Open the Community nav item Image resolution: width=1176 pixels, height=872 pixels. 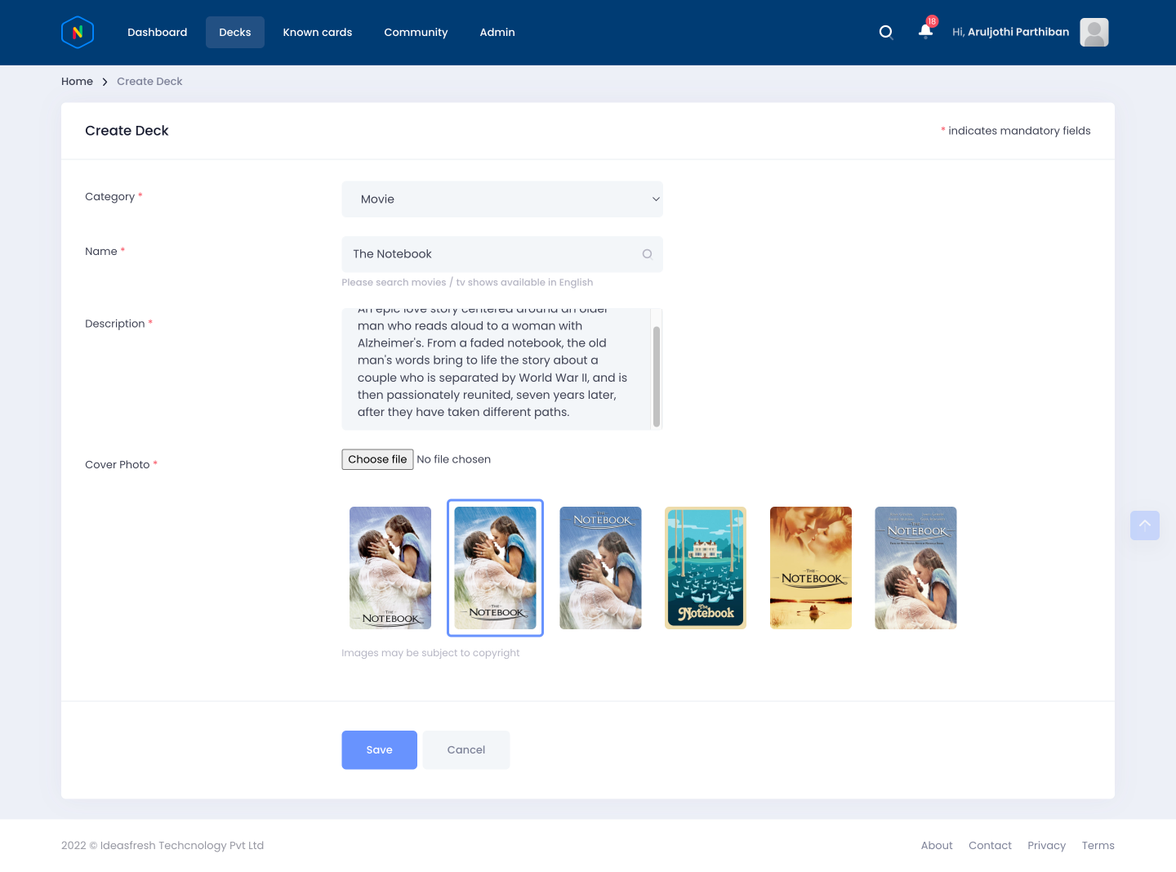click(416, 33)
